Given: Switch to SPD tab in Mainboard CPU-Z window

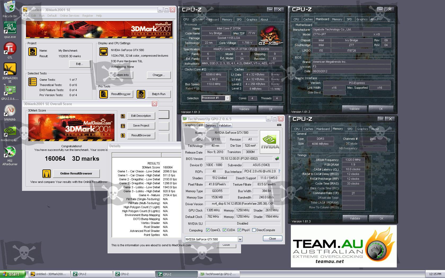Looking at the screenshot, I should (349, 19).
